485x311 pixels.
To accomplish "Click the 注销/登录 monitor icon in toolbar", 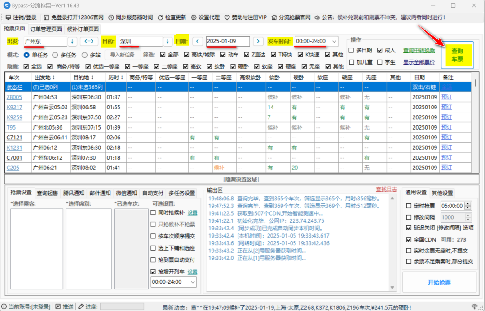I will tap(8, 17).
